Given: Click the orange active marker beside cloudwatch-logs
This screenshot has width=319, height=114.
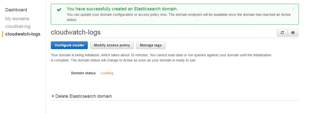Looking at the screenshot, I should 2,34.
